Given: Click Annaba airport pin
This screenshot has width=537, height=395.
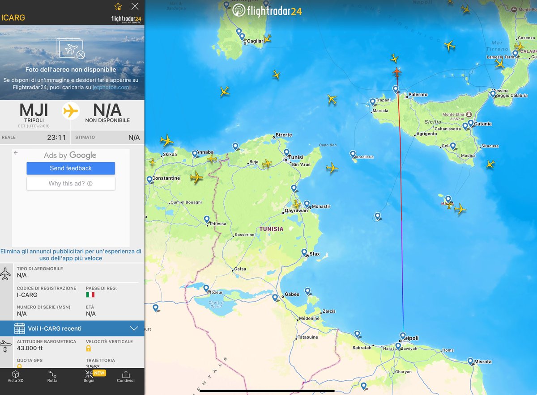Looking at the screenshot, I should point(195,154).
